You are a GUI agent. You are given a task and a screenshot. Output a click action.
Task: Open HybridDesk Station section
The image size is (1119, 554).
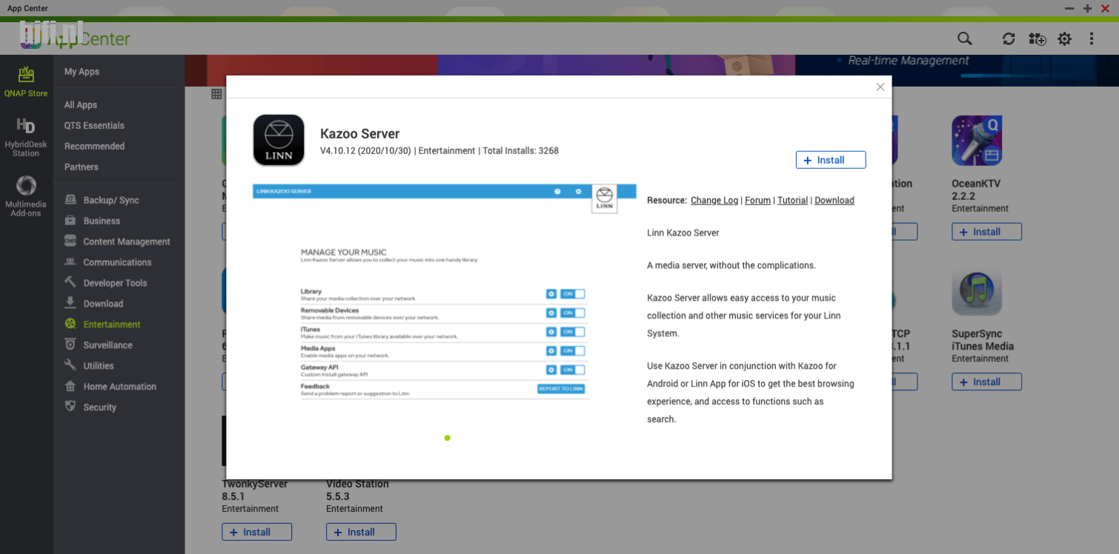point(26,136)
